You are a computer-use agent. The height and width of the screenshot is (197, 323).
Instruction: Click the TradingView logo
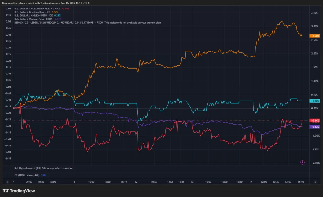point(19,191)
